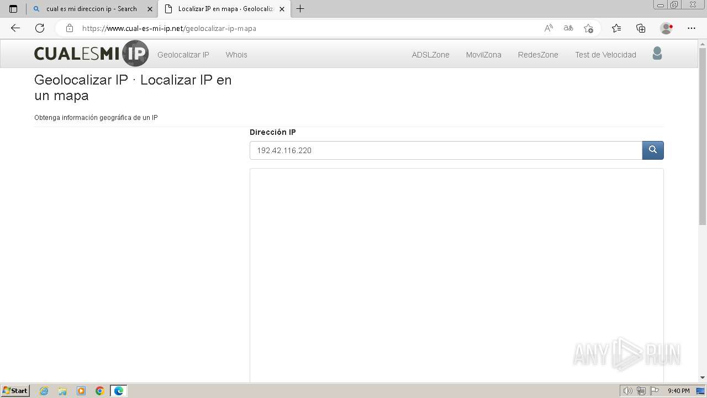707x398 pixels.
Task: Open Test de Velocidad
Action: click(605, 55)
